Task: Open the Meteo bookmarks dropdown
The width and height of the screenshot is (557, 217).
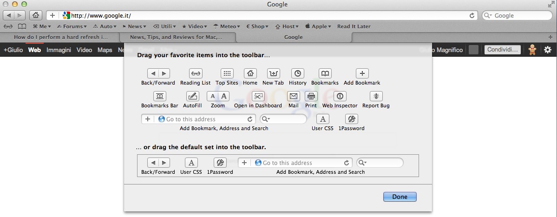Action: click(x=227, y=26)
